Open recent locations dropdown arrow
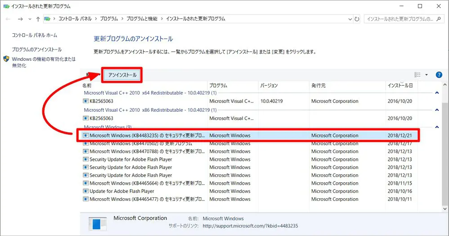 [x=30, y=19]
